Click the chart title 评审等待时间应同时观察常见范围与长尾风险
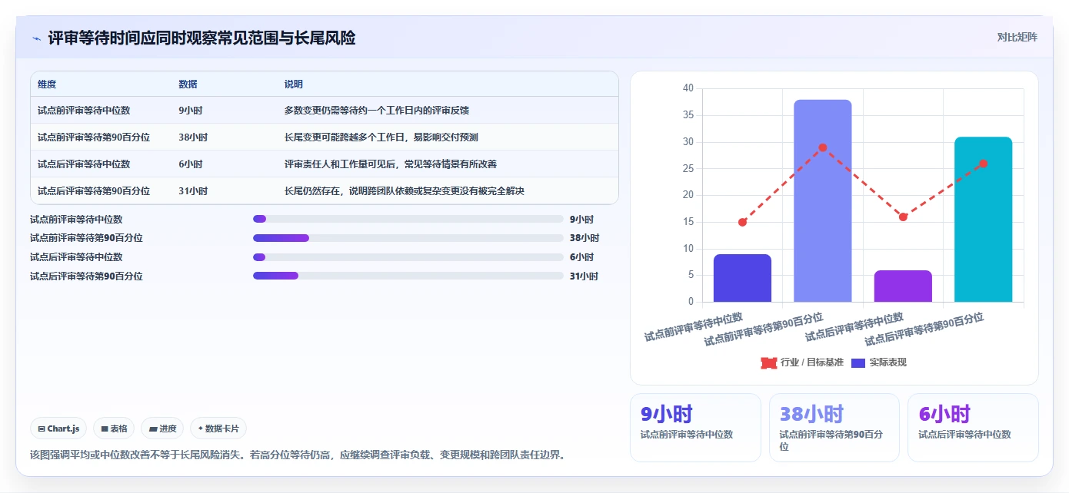Screen dimensions: 1069x493 tap(201, 38)
